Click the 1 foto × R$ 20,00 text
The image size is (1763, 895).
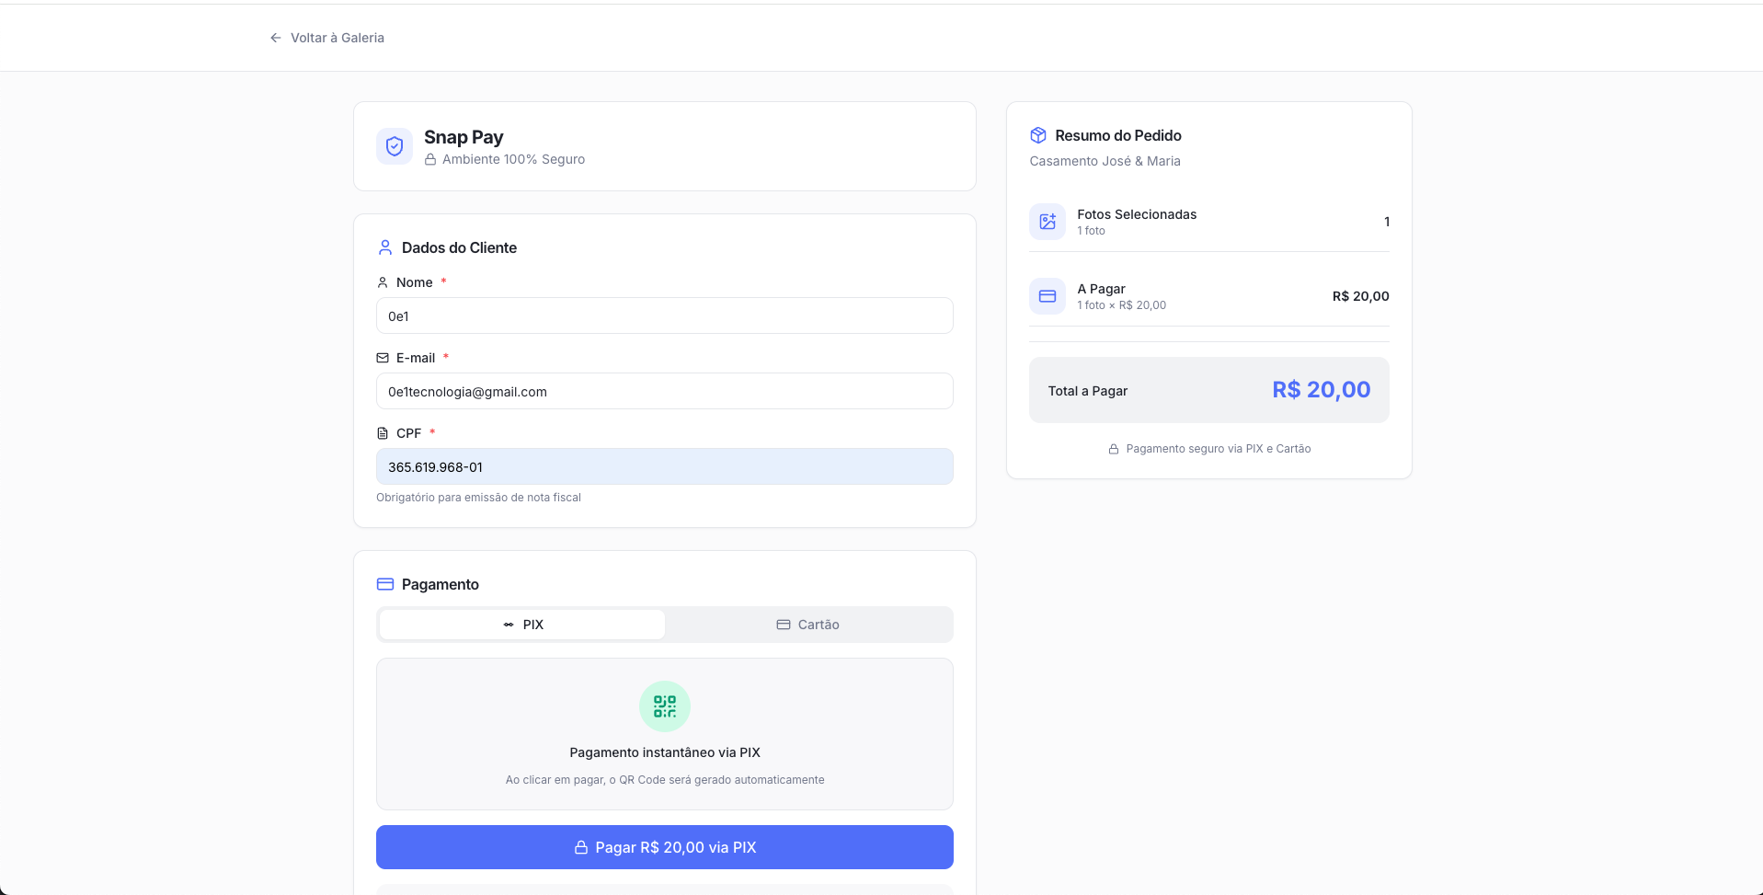tap(1122, 305)
